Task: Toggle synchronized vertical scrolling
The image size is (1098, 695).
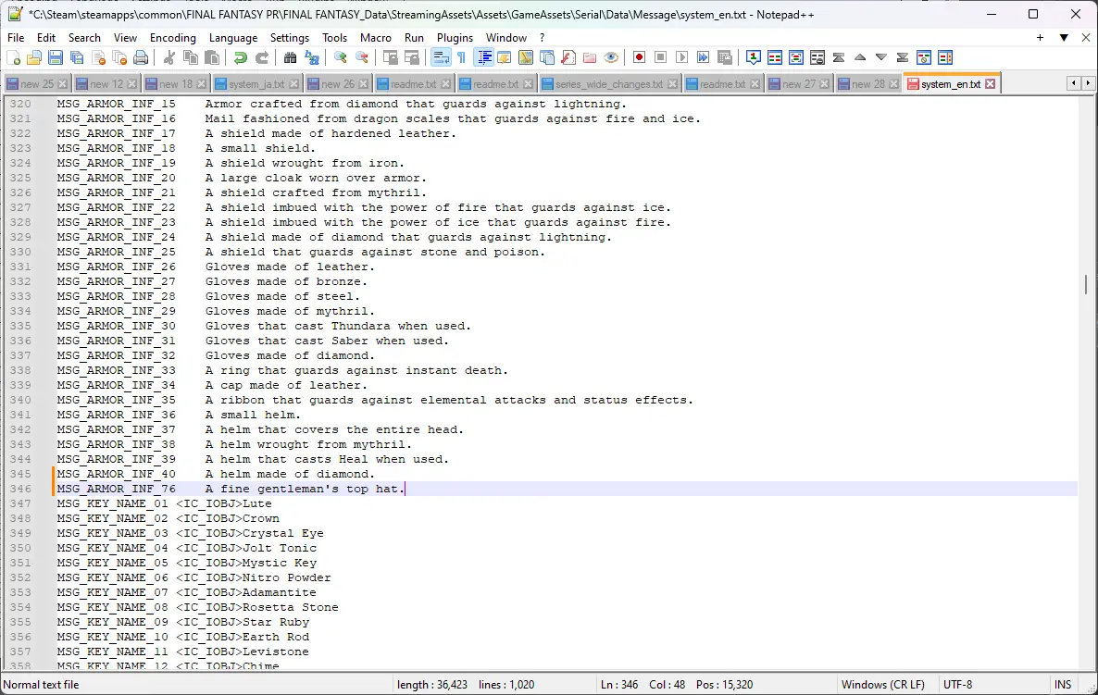Action: [390, 58]
